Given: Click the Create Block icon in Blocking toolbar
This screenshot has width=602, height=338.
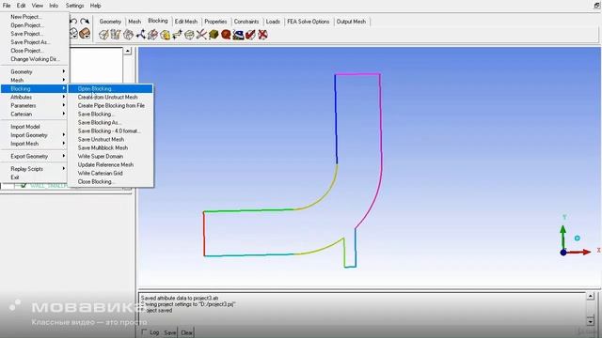Looking at the screenshot, I should (x=103, y=35).
